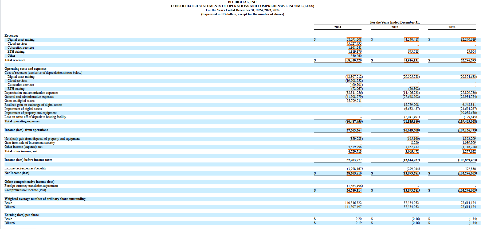Click impairment 2022 value (24,654,267)
This screenshot has width=483, height=229.
(468, 109)
